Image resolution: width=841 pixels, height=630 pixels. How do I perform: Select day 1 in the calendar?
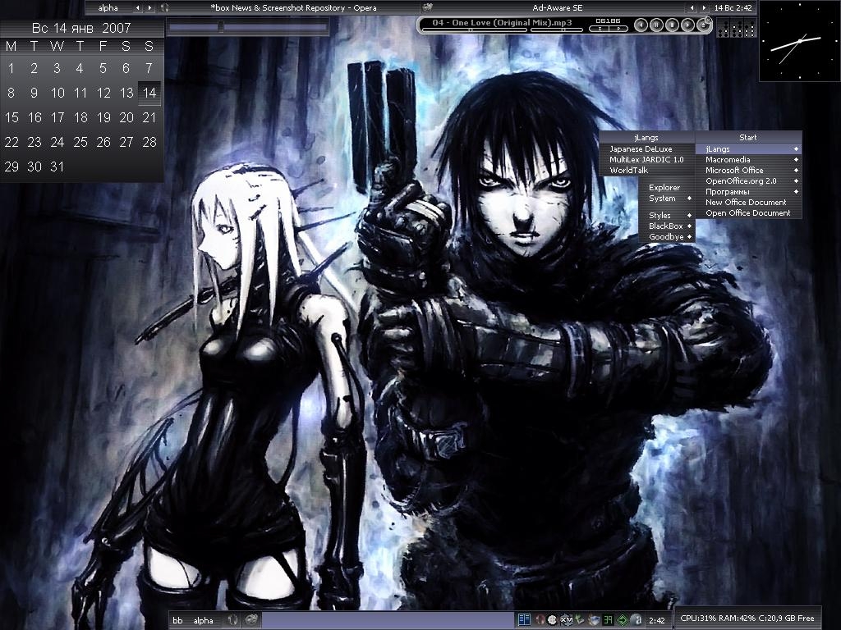(11, 68)
